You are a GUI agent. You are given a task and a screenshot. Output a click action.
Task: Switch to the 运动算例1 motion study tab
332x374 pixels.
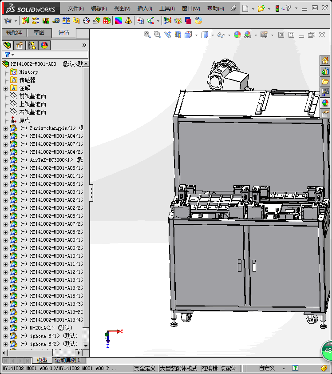click(x=67, y=360)
